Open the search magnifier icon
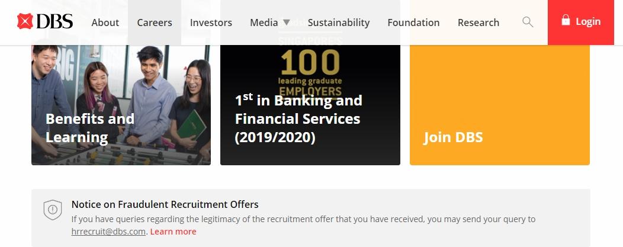 (x=527, y=23)
